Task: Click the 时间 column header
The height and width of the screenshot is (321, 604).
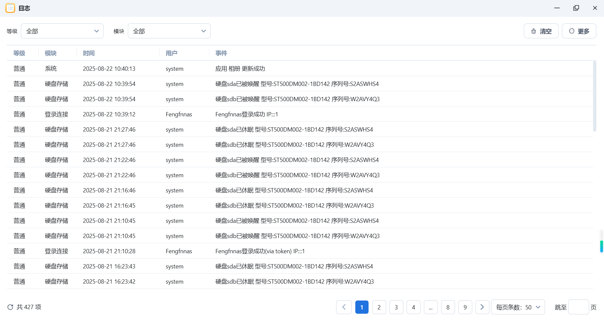Action: point(89,53)
